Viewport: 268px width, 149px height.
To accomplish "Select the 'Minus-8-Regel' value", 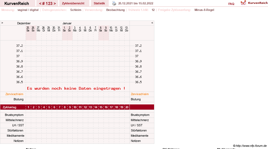I will (x=204, y=10).
